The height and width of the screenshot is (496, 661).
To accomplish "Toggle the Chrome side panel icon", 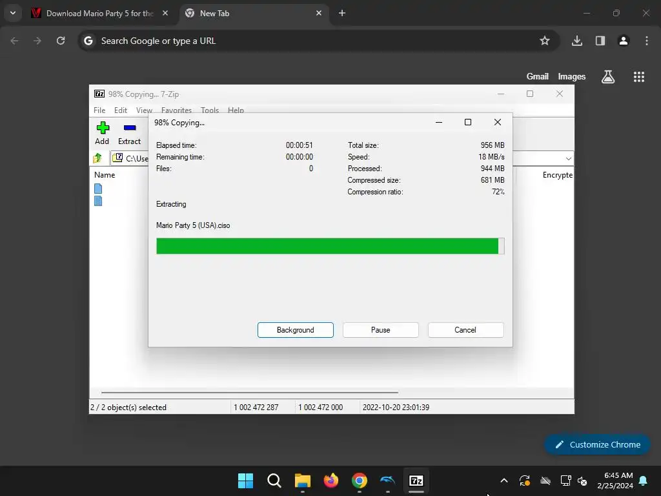I will [x=600, y=41].
